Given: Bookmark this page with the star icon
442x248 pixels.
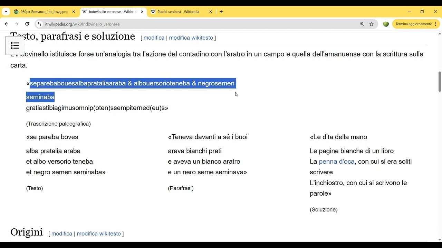Looking at the screenshot, I should [372, 24].
